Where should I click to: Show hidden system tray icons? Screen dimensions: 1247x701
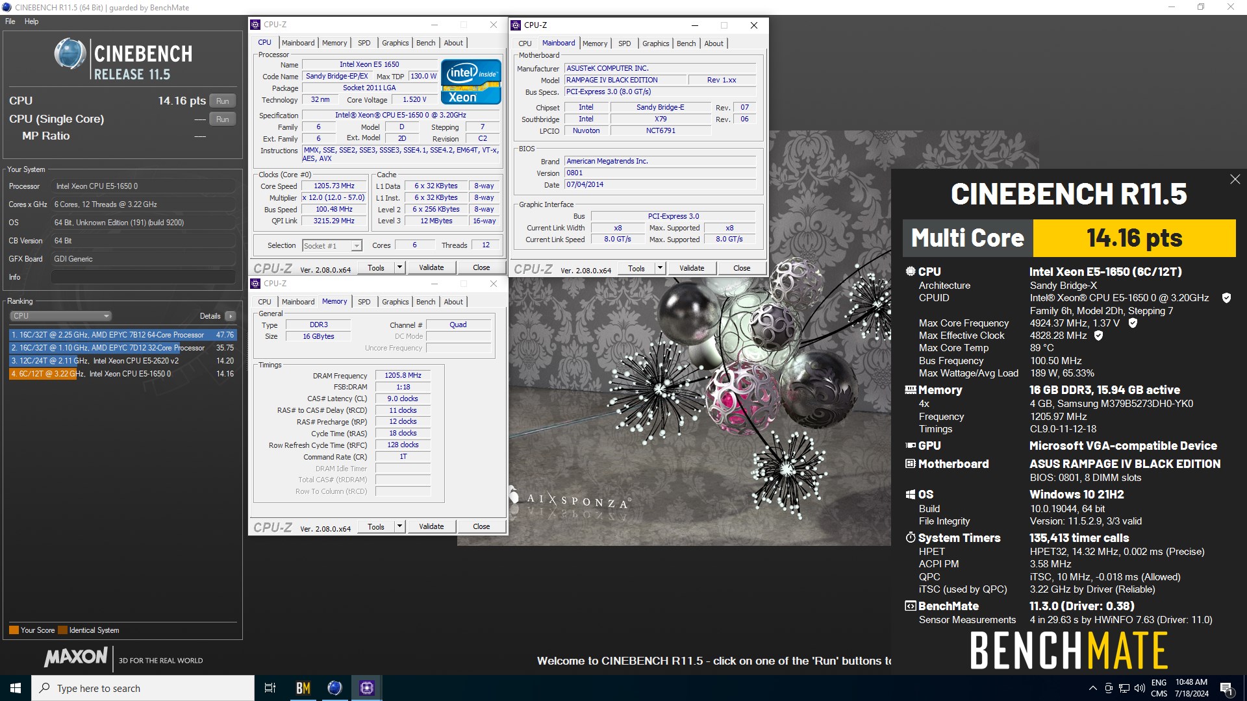[x=1092, y=688]
